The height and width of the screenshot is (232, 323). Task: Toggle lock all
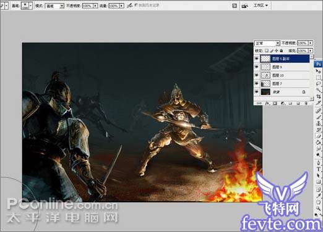pyautogui.click(x=282, y=51)
